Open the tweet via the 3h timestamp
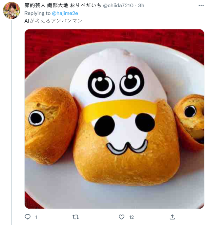The width and height of the screenshot is (210, 225). 141,6
